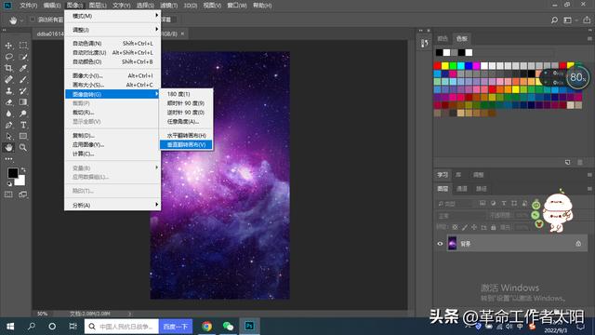Screen dimensions: 595x335
Task: Select the Eyedropper tool
Action: pyautogui.click(x=23, y=68)
